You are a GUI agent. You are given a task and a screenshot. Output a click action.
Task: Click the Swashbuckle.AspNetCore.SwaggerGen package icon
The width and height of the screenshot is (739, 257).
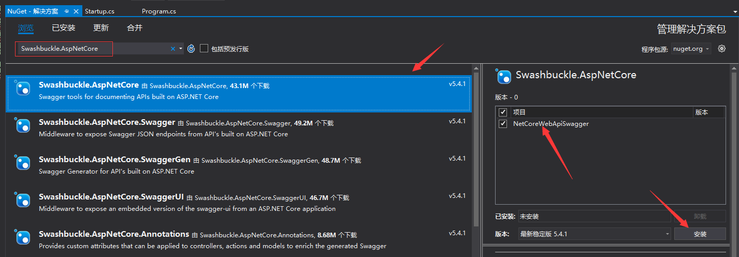[x=23, y=164]
